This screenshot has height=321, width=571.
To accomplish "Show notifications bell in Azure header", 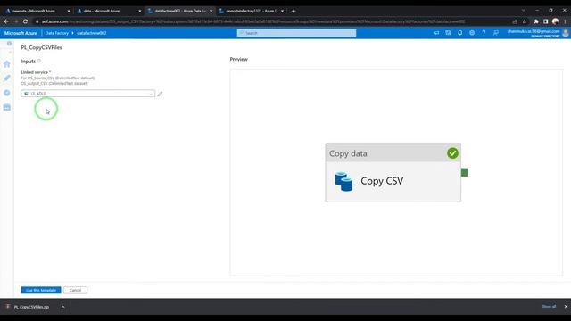I will 460,33.
